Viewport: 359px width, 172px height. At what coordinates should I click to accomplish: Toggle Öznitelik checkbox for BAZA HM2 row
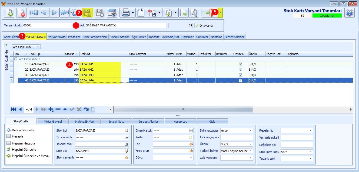(x=241, y=70)
